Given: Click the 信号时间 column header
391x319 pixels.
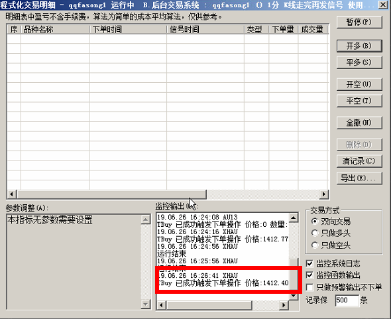Looking at the screenshot, I should click(205, 29).
